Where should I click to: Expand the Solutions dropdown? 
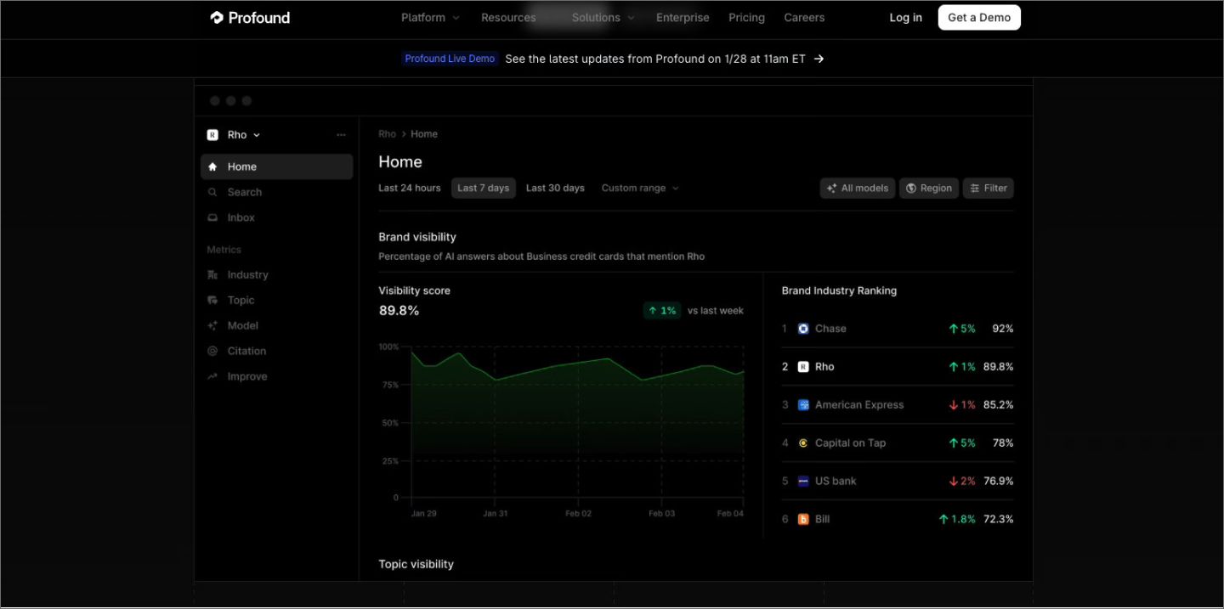(x=603, y=18)
